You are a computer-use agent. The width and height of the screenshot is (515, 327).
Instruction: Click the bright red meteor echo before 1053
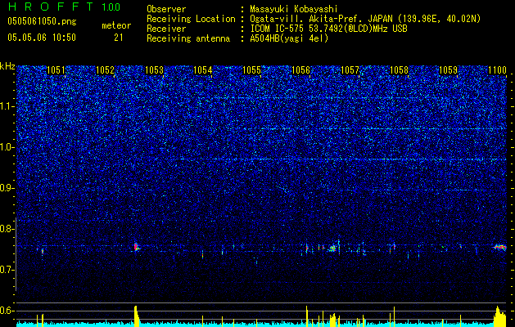pos(136,247)
